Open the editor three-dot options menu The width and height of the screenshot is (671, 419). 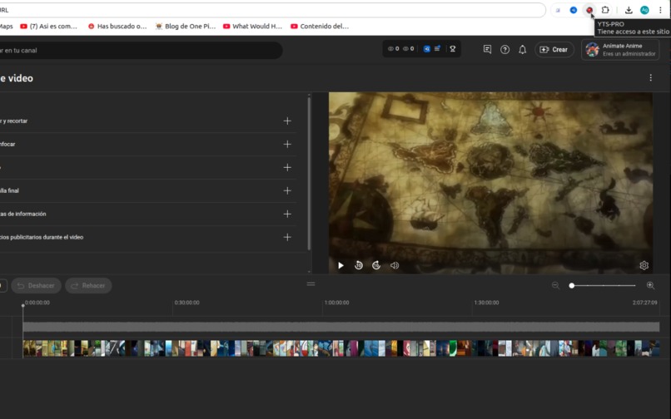click(650, 78)
